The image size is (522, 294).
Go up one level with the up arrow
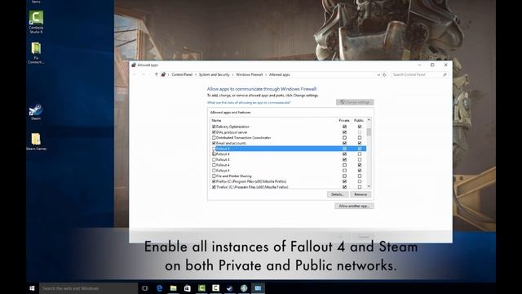[156, 74]
